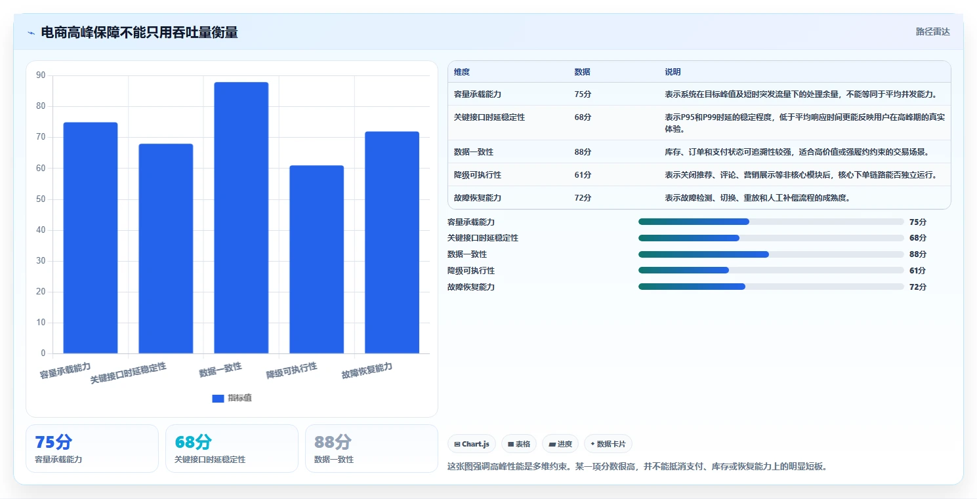Select 故障恢复能力 in the table's first column
Screen dimensions: 977x499
coord(478,198)
